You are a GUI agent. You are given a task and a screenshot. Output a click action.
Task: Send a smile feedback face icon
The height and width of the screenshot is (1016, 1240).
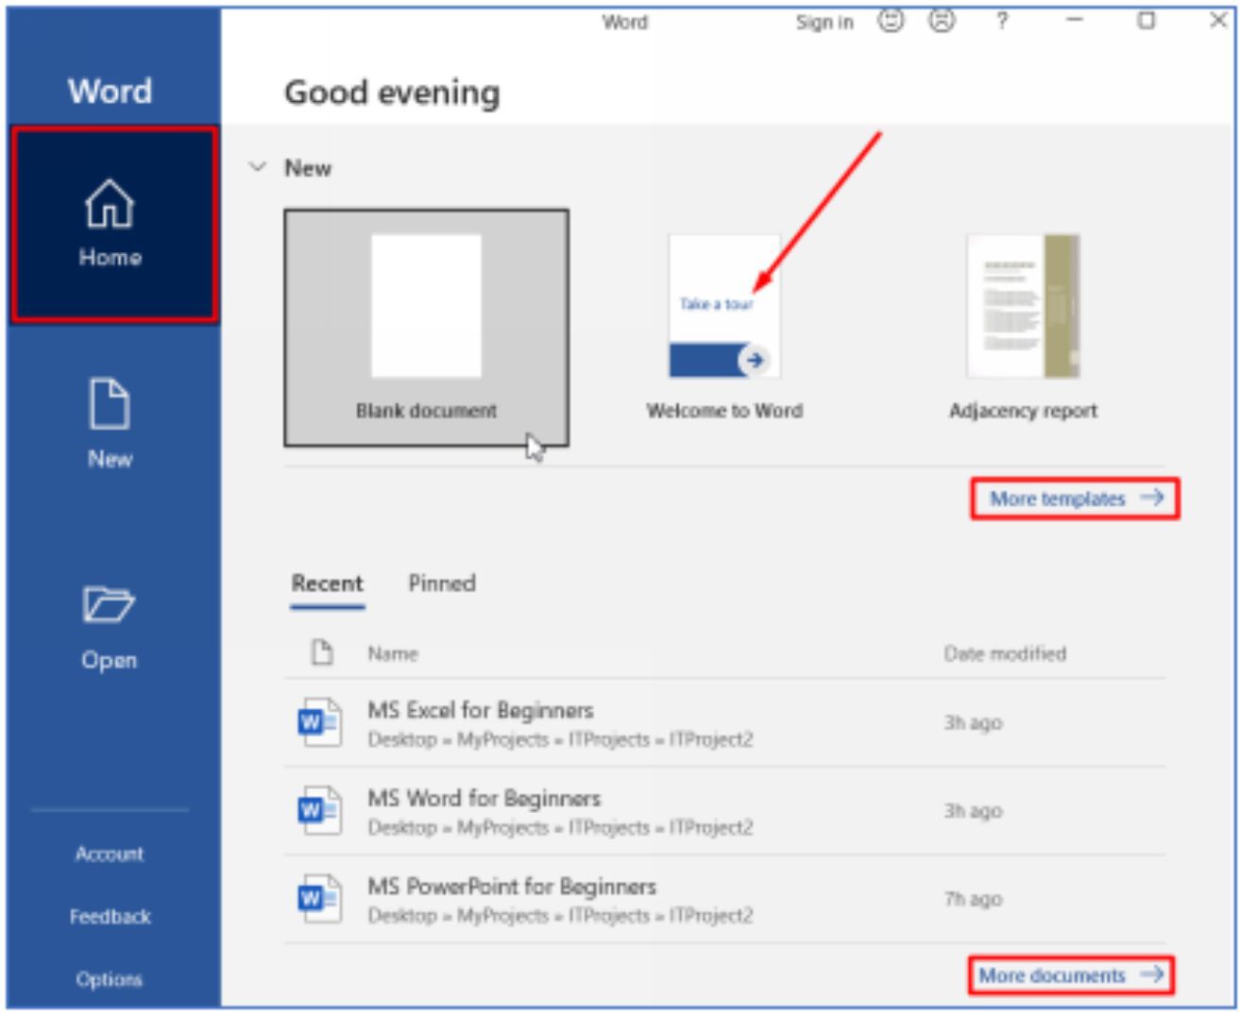point(891,20)
